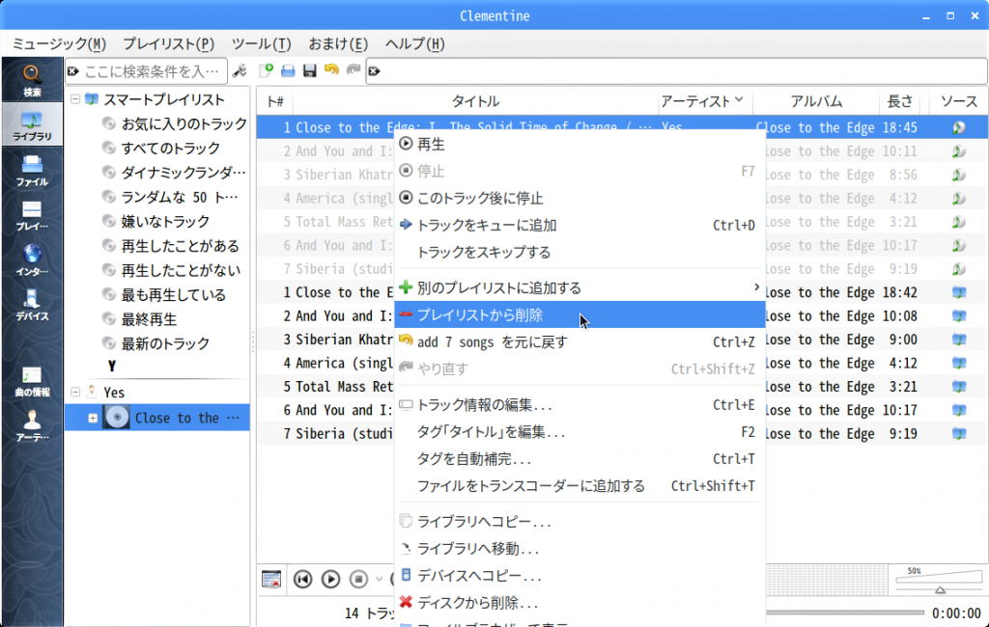Sort by タイトル column header
The image size is (989, 627).
(x=475, y=101)
